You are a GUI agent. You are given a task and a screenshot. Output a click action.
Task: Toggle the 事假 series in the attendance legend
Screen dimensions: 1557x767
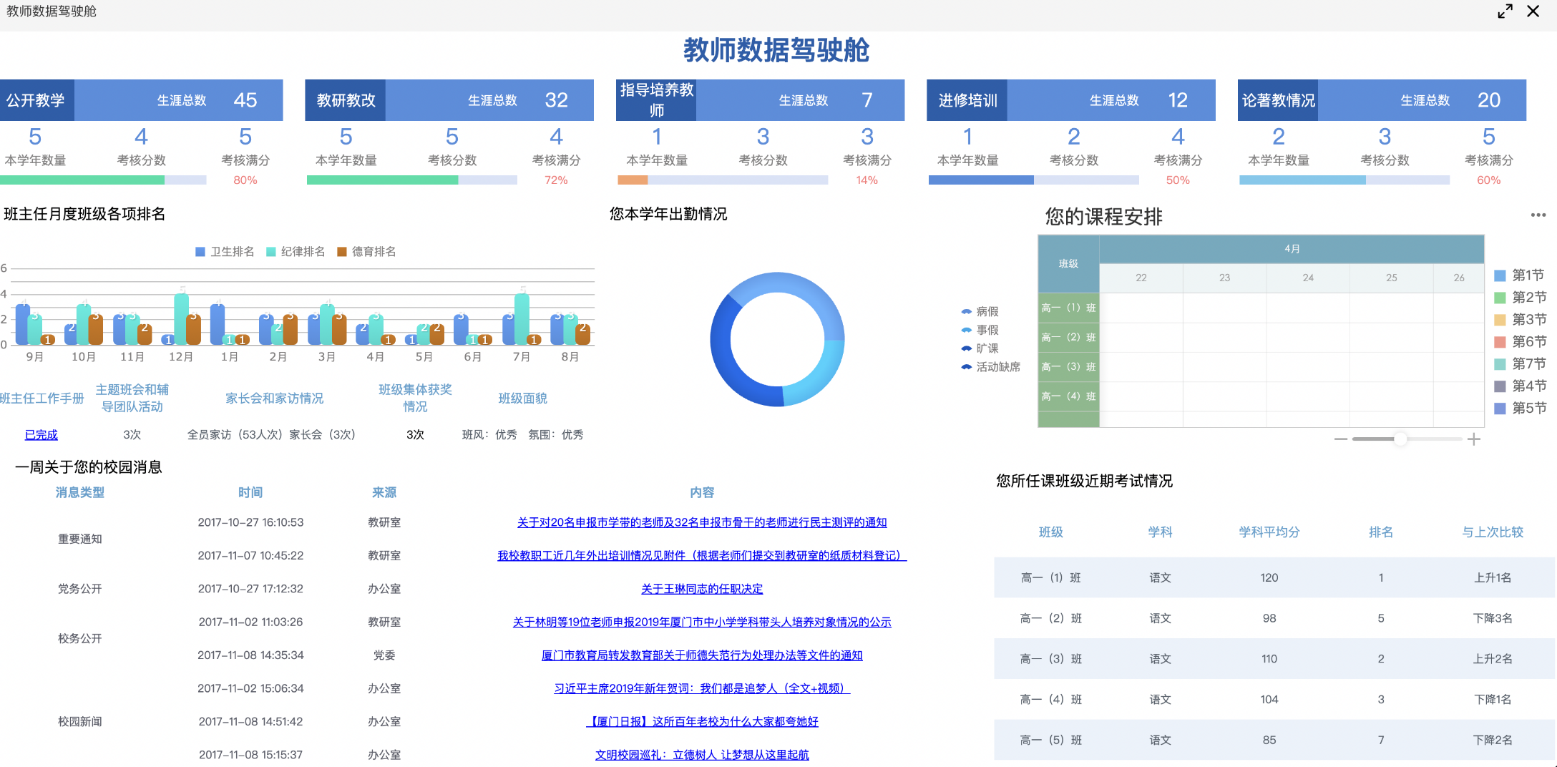click(967, 330)
